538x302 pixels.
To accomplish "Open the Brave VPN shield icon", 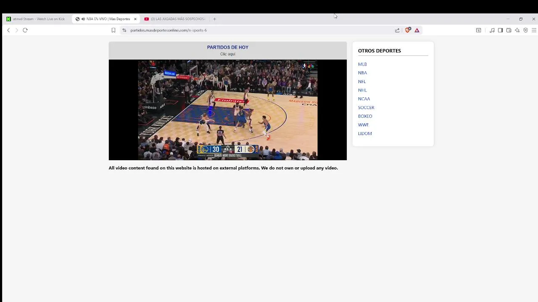I will [x=525, y=30].
